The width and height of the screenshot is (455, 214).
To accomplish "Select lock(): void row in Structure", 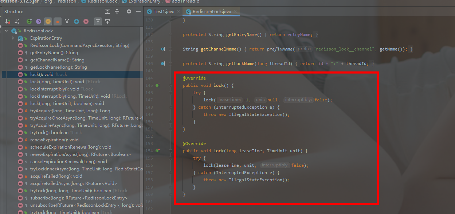I will click(x=72, y=74).
